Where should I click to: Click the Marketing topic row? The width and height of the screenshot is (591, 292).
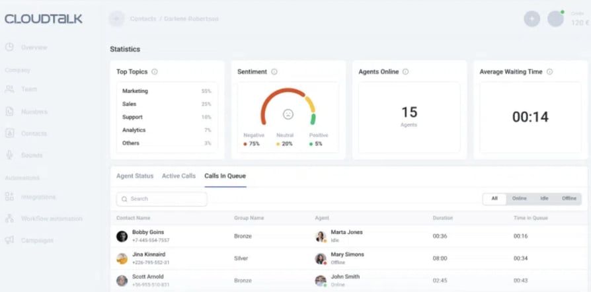point(167,91)
